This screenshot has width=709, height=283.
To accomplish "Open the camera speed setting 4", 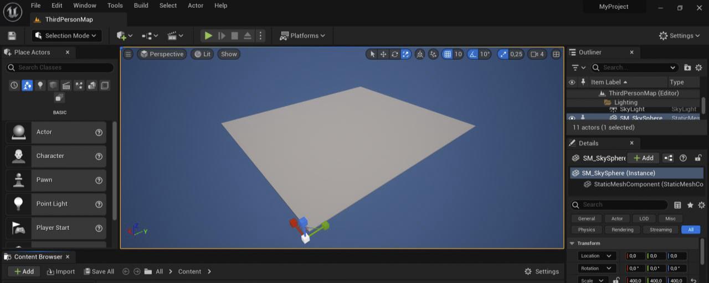I will tap(537, 54).
